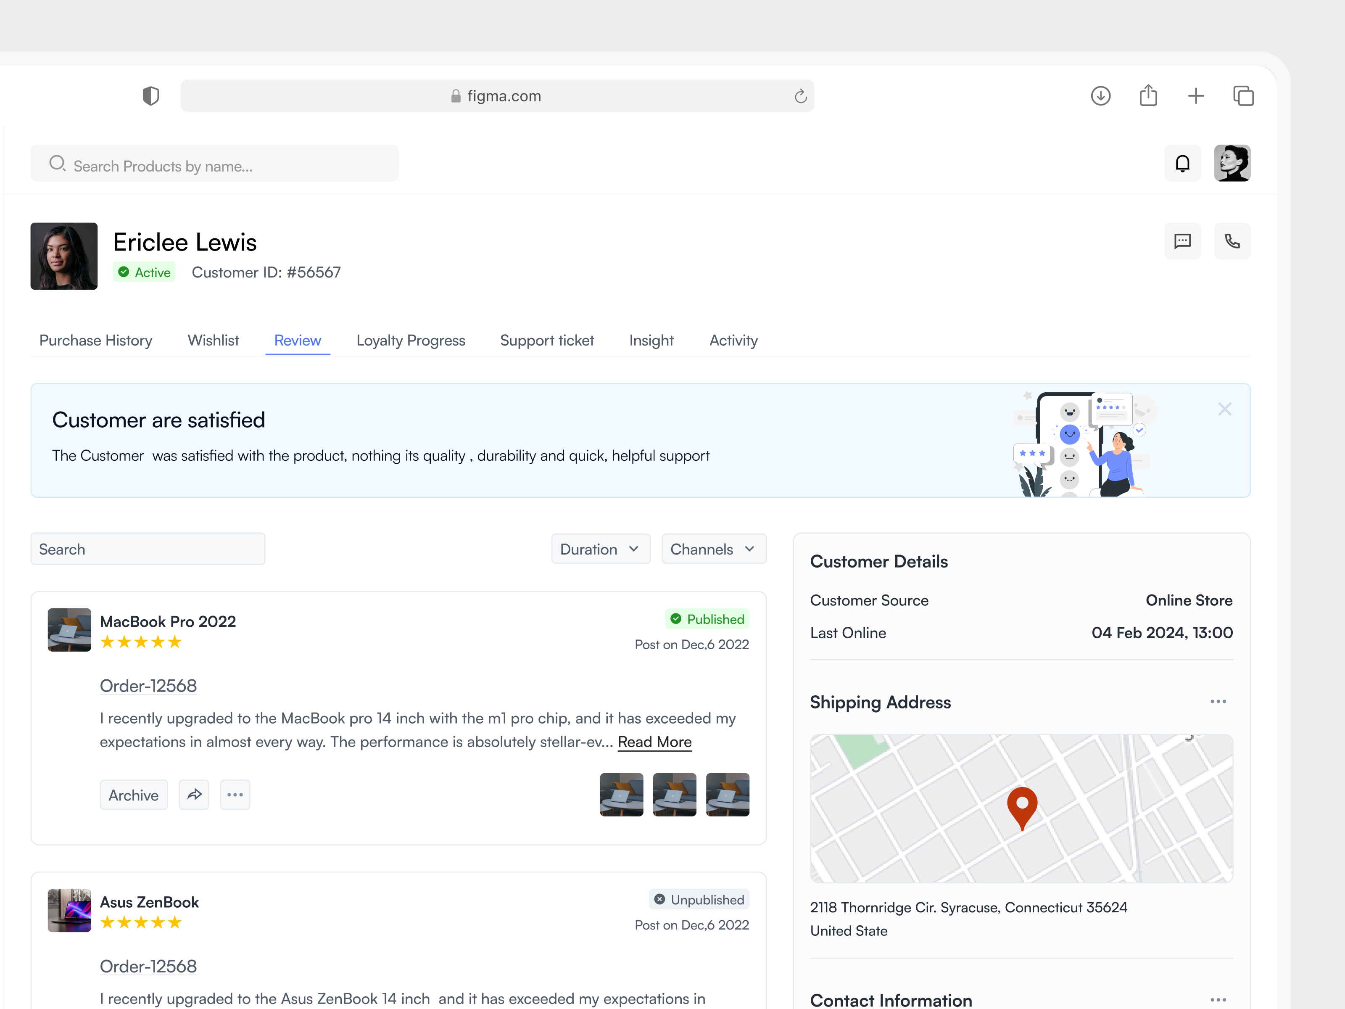1345x1009 pixels.
Task: Open more options on MacBook review
Action: point(235,794)
